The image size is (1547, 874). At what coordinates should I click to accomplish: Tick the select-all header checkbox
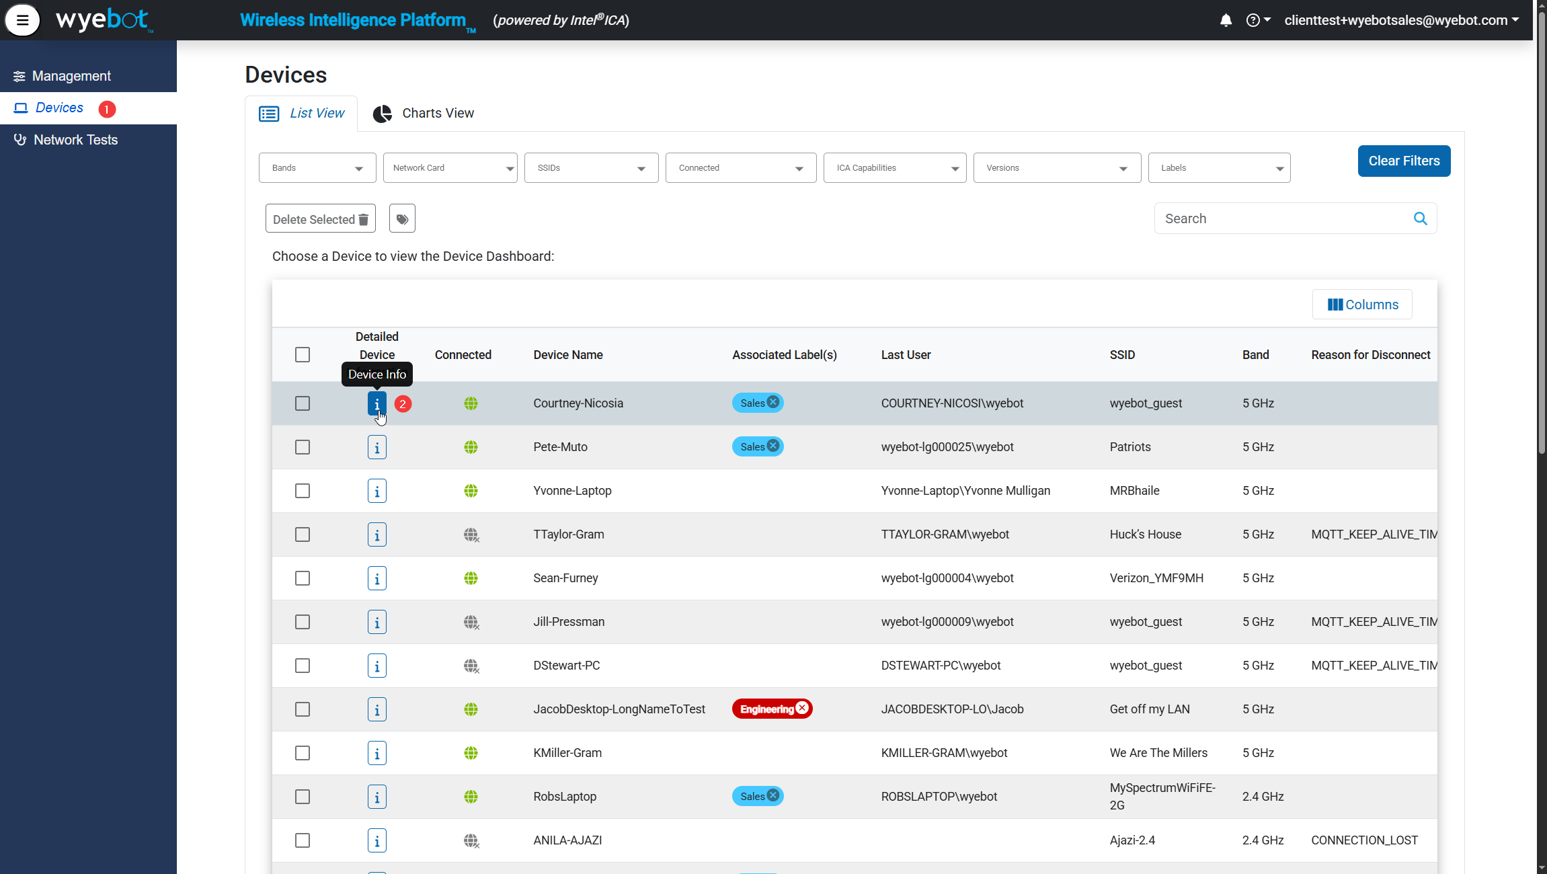coord(303,354)
